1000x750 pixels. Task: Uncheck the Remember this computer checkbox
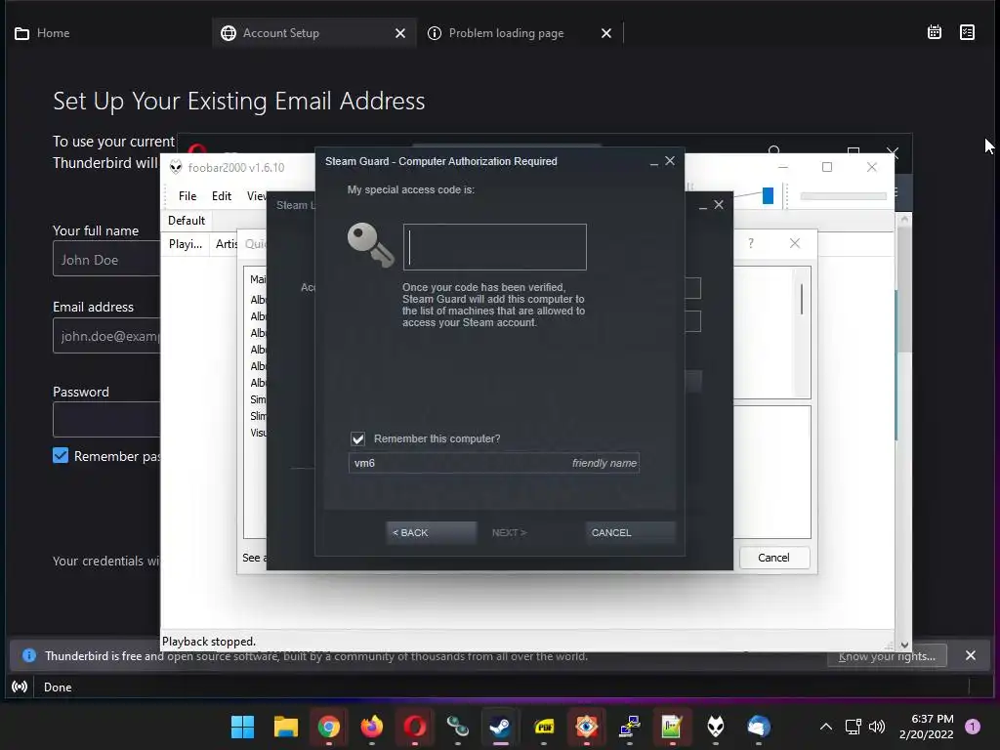[x=357, y=438]
